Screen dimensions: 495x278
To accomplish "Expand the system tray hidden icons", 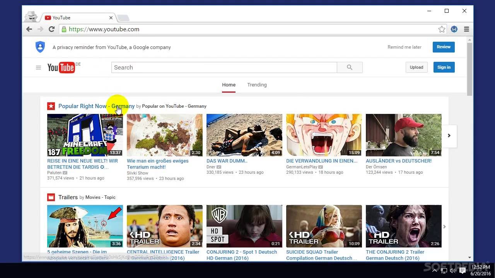I will (435, 271).
